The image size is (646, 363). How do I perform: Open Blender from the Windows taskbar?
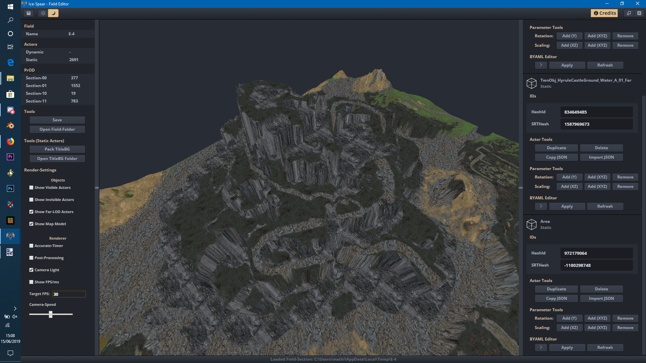[x=10, y=125]
